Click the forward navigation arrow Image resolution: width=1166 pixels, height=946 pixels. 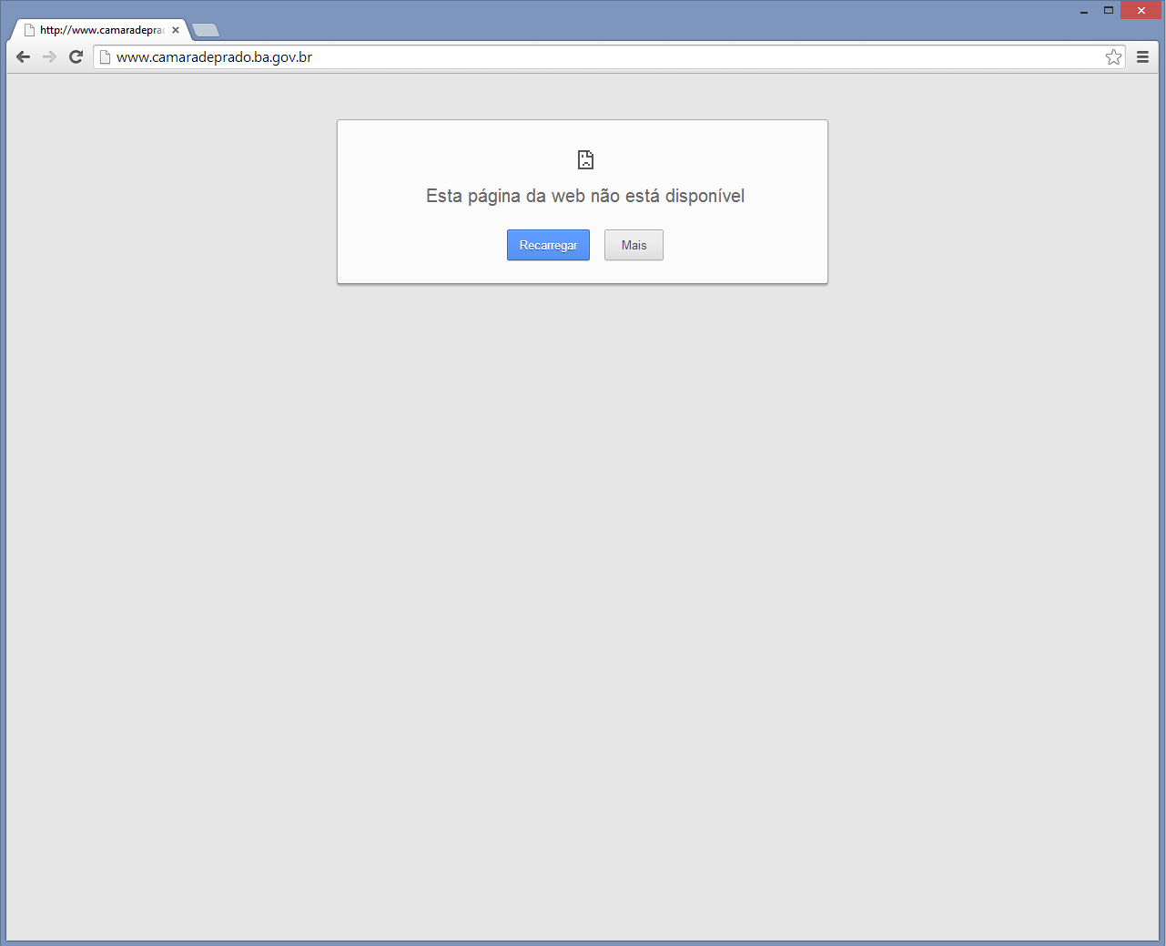49,57
